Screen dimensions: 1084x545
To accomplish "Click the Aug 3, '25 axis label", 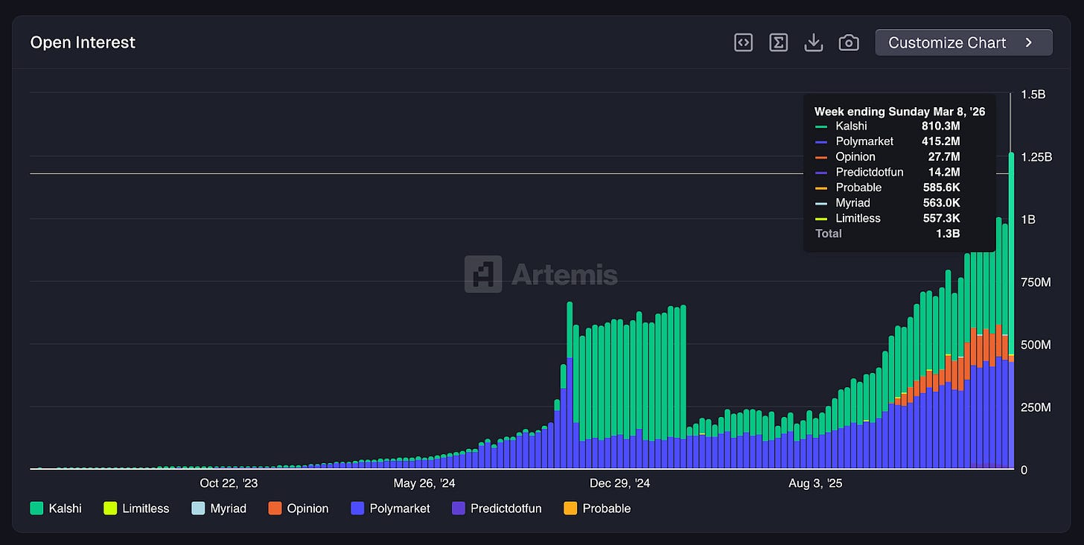I will click(815, 483).
